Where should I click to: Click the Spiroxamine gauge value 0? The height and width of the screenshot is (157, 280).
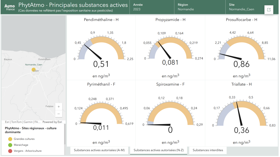pos(170,130)
